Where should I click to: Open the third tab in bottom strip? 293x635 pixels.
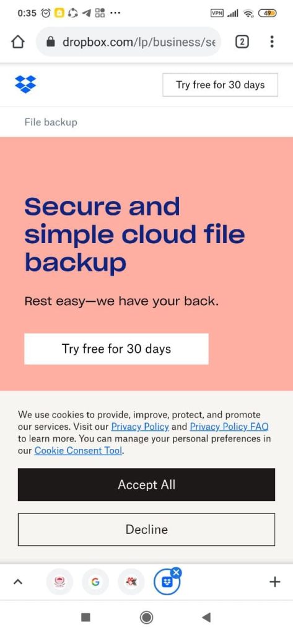click(x=131, y=582)
